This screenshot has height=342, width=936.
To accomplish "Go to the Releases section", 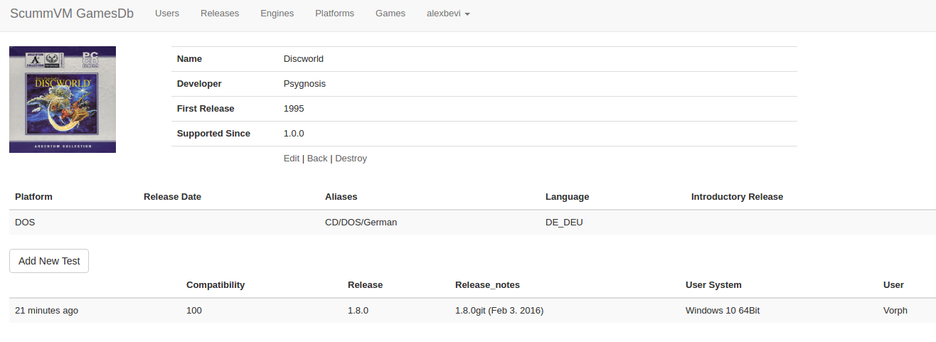I will point(220,14).
